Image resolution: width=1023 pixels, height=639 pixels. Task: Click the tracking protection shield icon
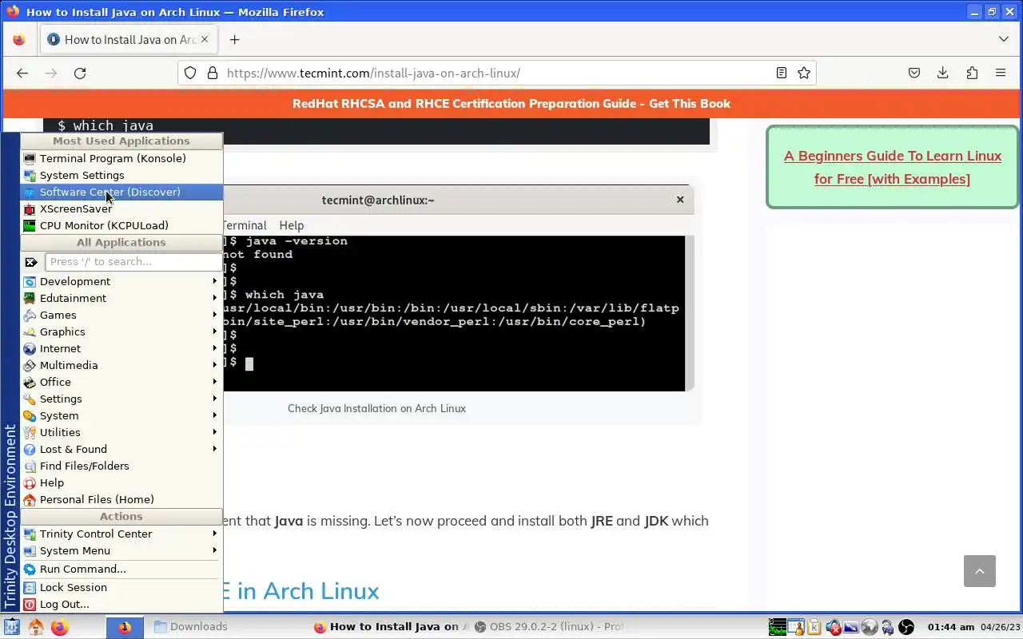click(x=190, y=73)
